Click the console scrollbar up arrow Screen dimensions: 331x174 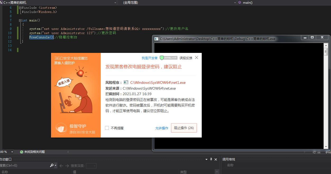(x=326, y=45)
